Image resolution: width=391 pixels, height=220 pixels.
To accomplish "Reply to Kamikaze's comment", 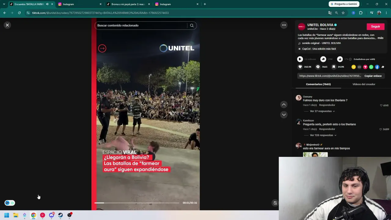I will pos(327,129).
